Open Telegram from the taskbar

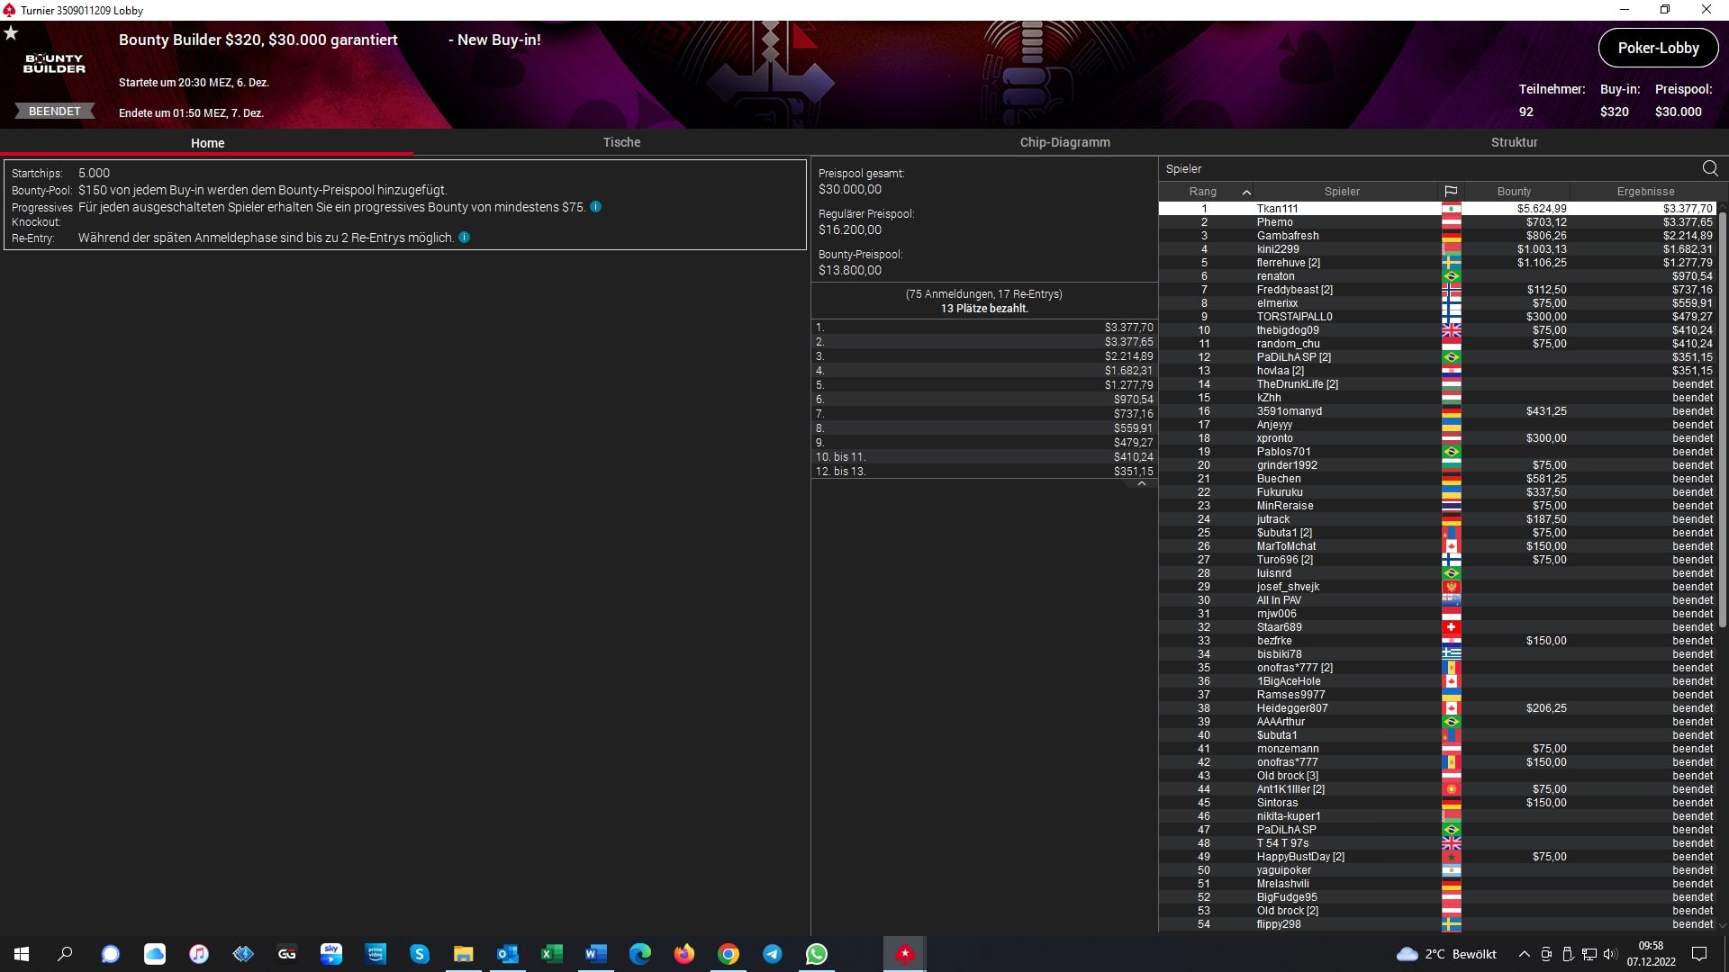(773, 954)
